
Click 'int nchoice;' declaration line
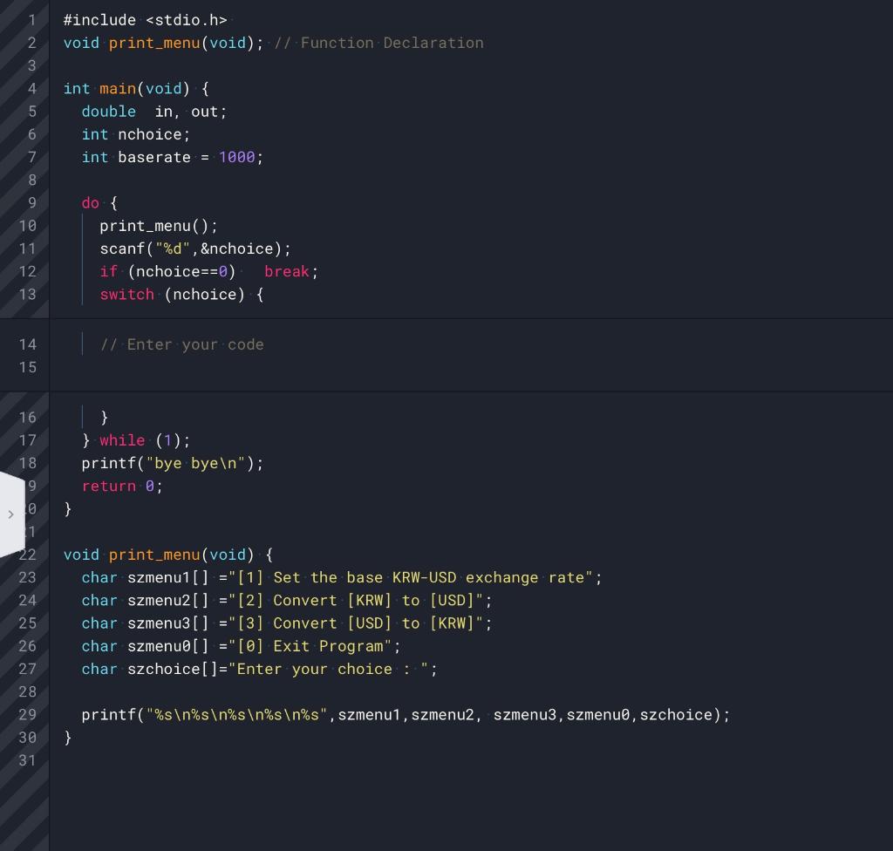[x=135, y=134]
